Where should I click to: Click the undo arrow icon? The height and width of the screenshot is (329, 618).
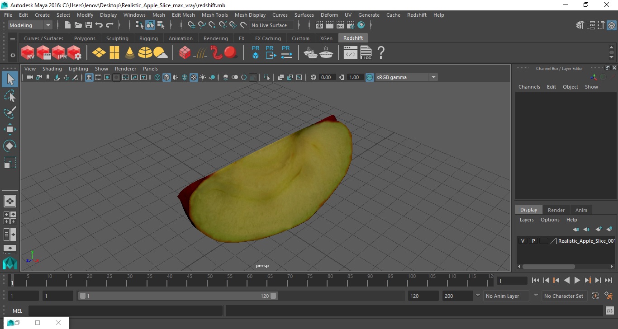click(99, 25)
